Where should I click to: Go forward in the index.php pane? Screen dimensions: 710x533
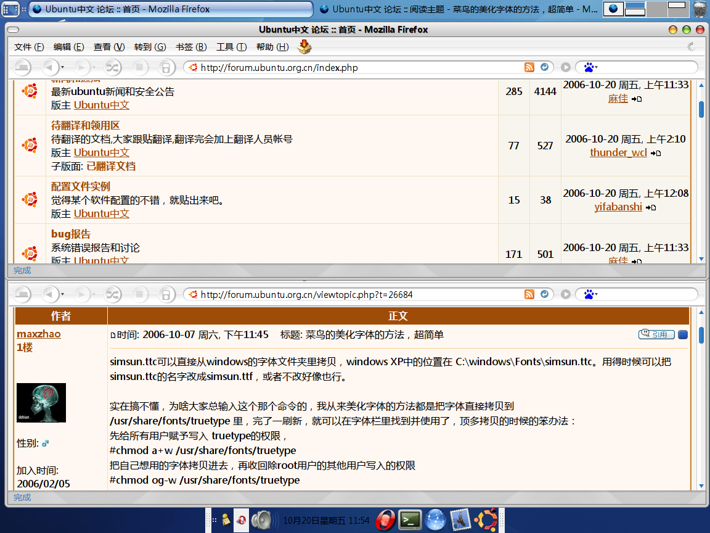click(x=81, y=67)
